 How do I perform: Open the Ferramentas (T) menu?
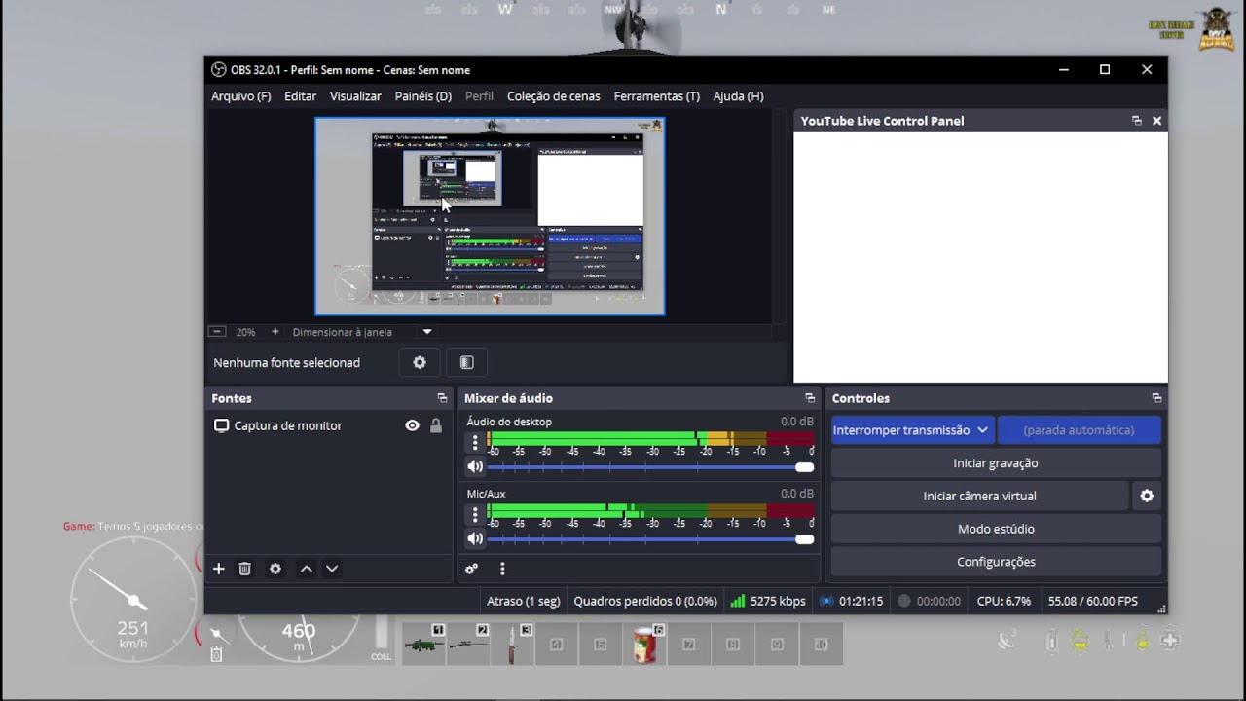tap(657, 96)
